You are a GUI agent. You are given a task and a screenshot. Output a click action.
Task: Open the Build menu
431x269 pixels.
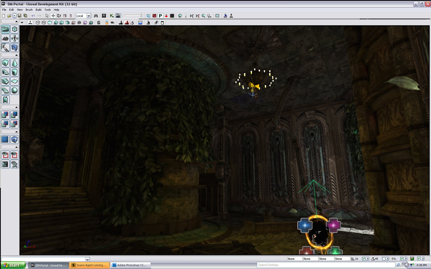[39, 10]
